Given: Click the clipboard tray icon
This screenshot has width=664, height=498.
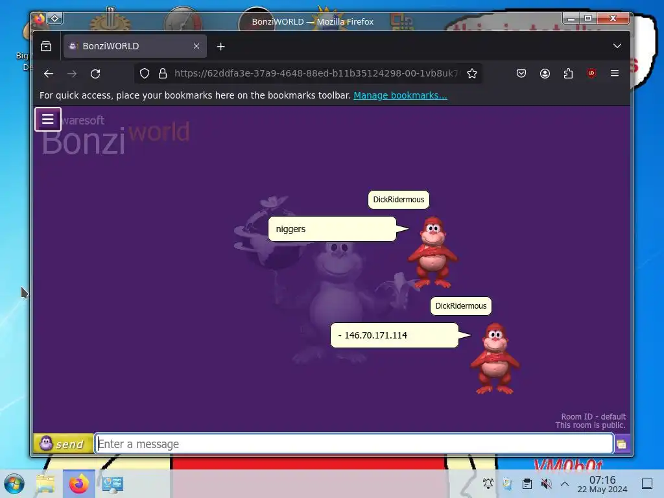Looking at the screenshot, I should click(x=527, y=484).
